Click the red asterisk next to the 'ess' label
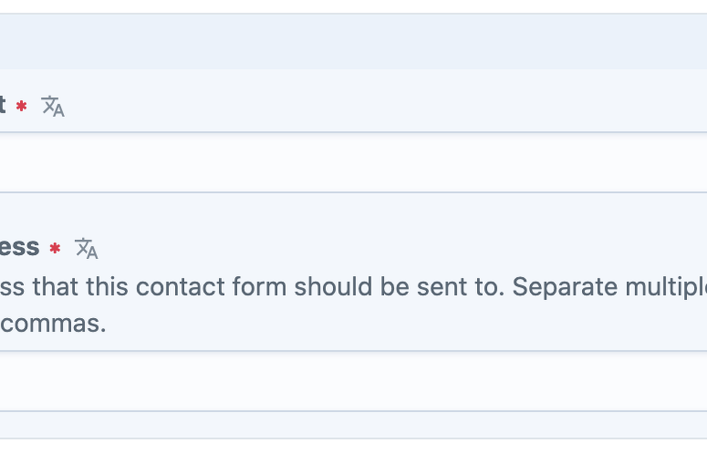Viewport: 707px width, 454px height. (55, 248)
